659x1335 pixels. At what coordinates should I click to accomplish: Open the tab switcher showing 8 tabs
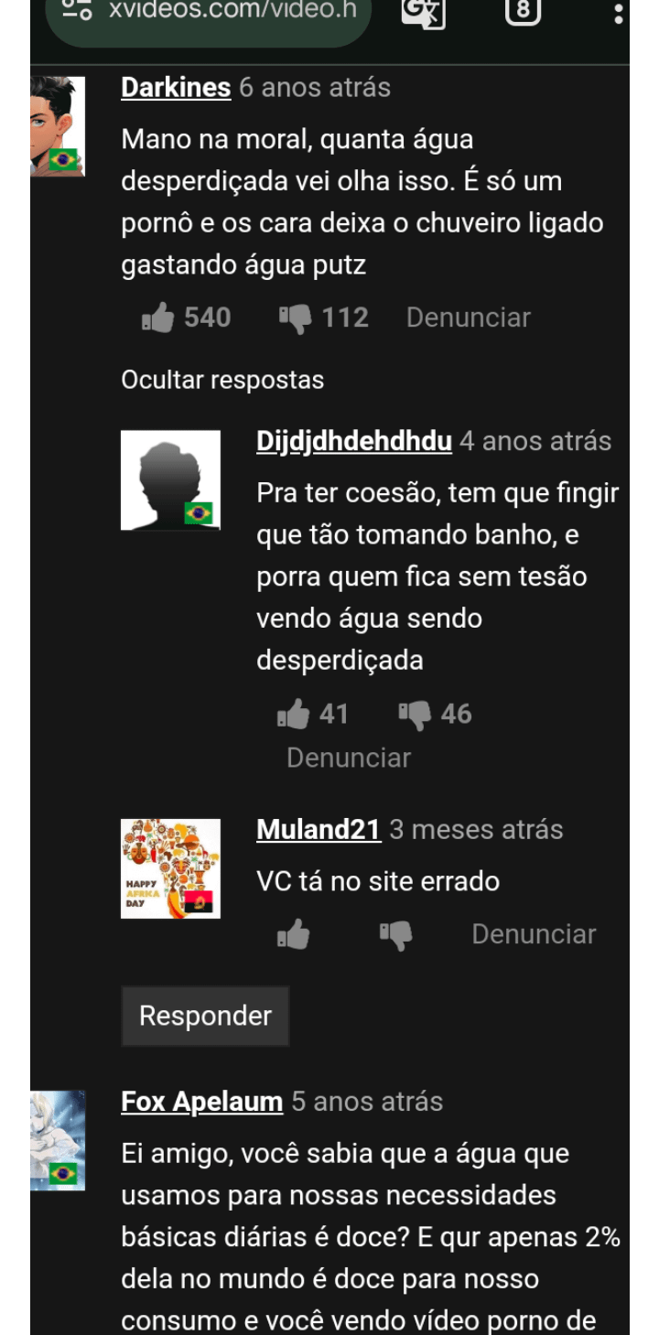523,11
